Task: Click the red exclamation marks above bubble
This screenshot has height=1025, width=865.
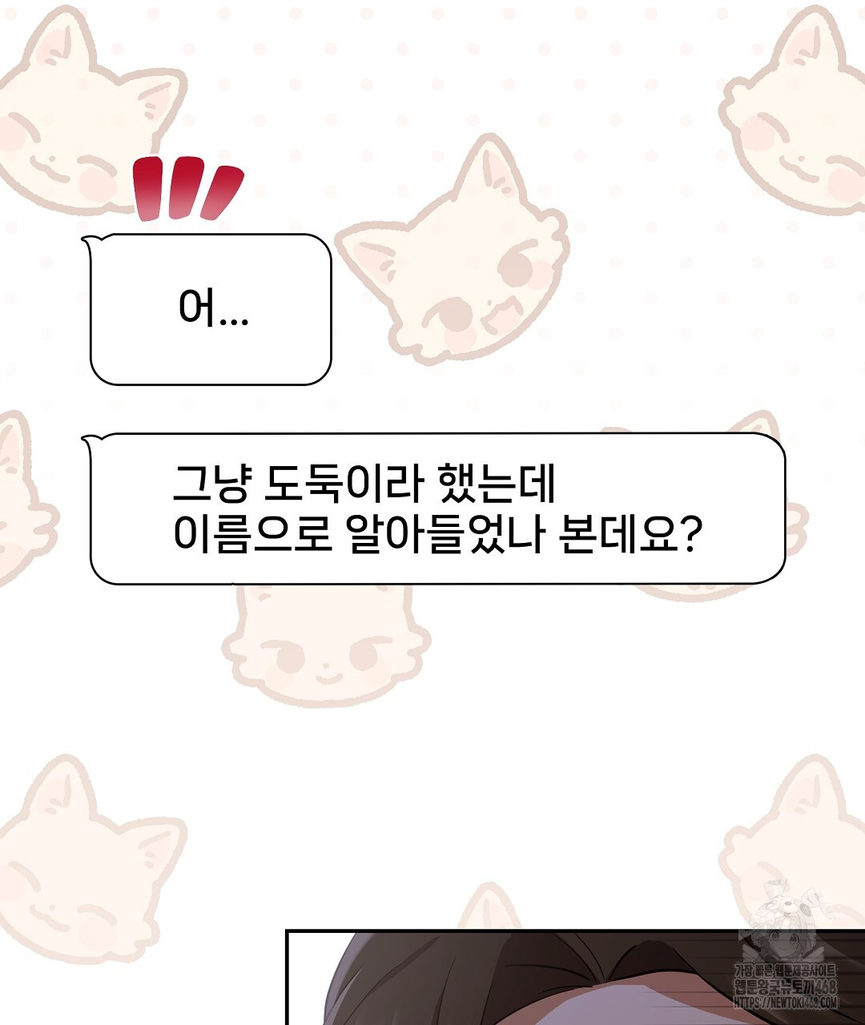Action: [187, 188]
